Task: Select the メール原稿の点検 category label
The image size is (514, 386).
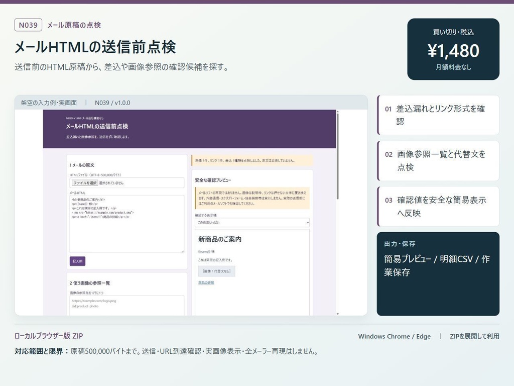Action: point(74,25)
